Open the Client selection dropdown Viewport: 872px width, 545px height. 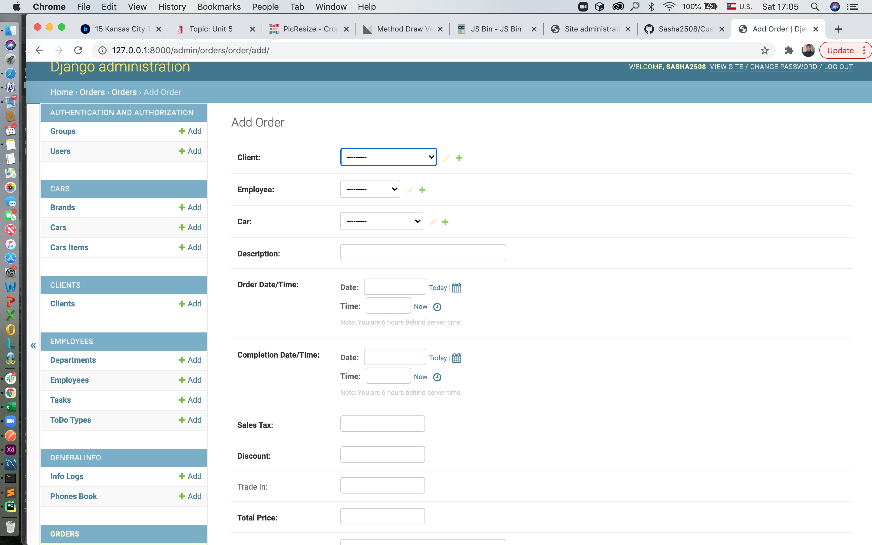388,157
